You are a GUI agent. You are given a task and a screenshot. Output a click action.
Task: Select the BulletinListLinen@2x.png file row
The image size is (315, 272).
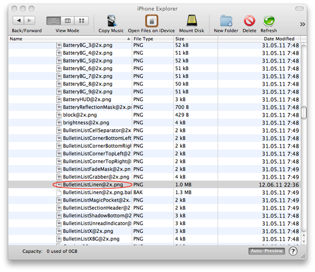tap(93, 184)
